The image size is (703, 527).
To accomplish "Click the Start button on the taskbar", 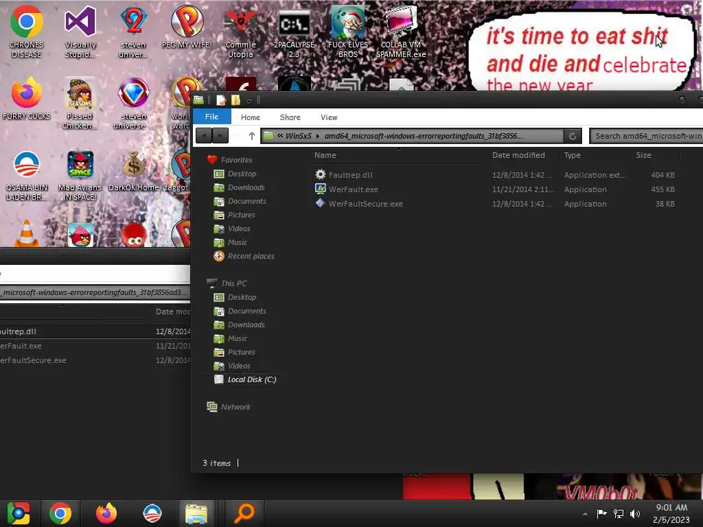I will pyautogui.click(x=19, y=513).
